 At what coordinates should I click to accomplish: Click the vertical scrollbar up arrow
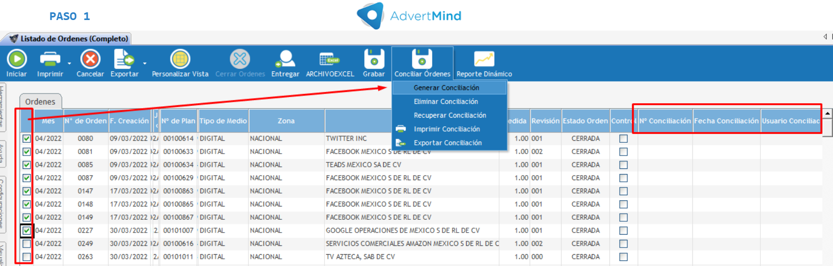[827, 113]
